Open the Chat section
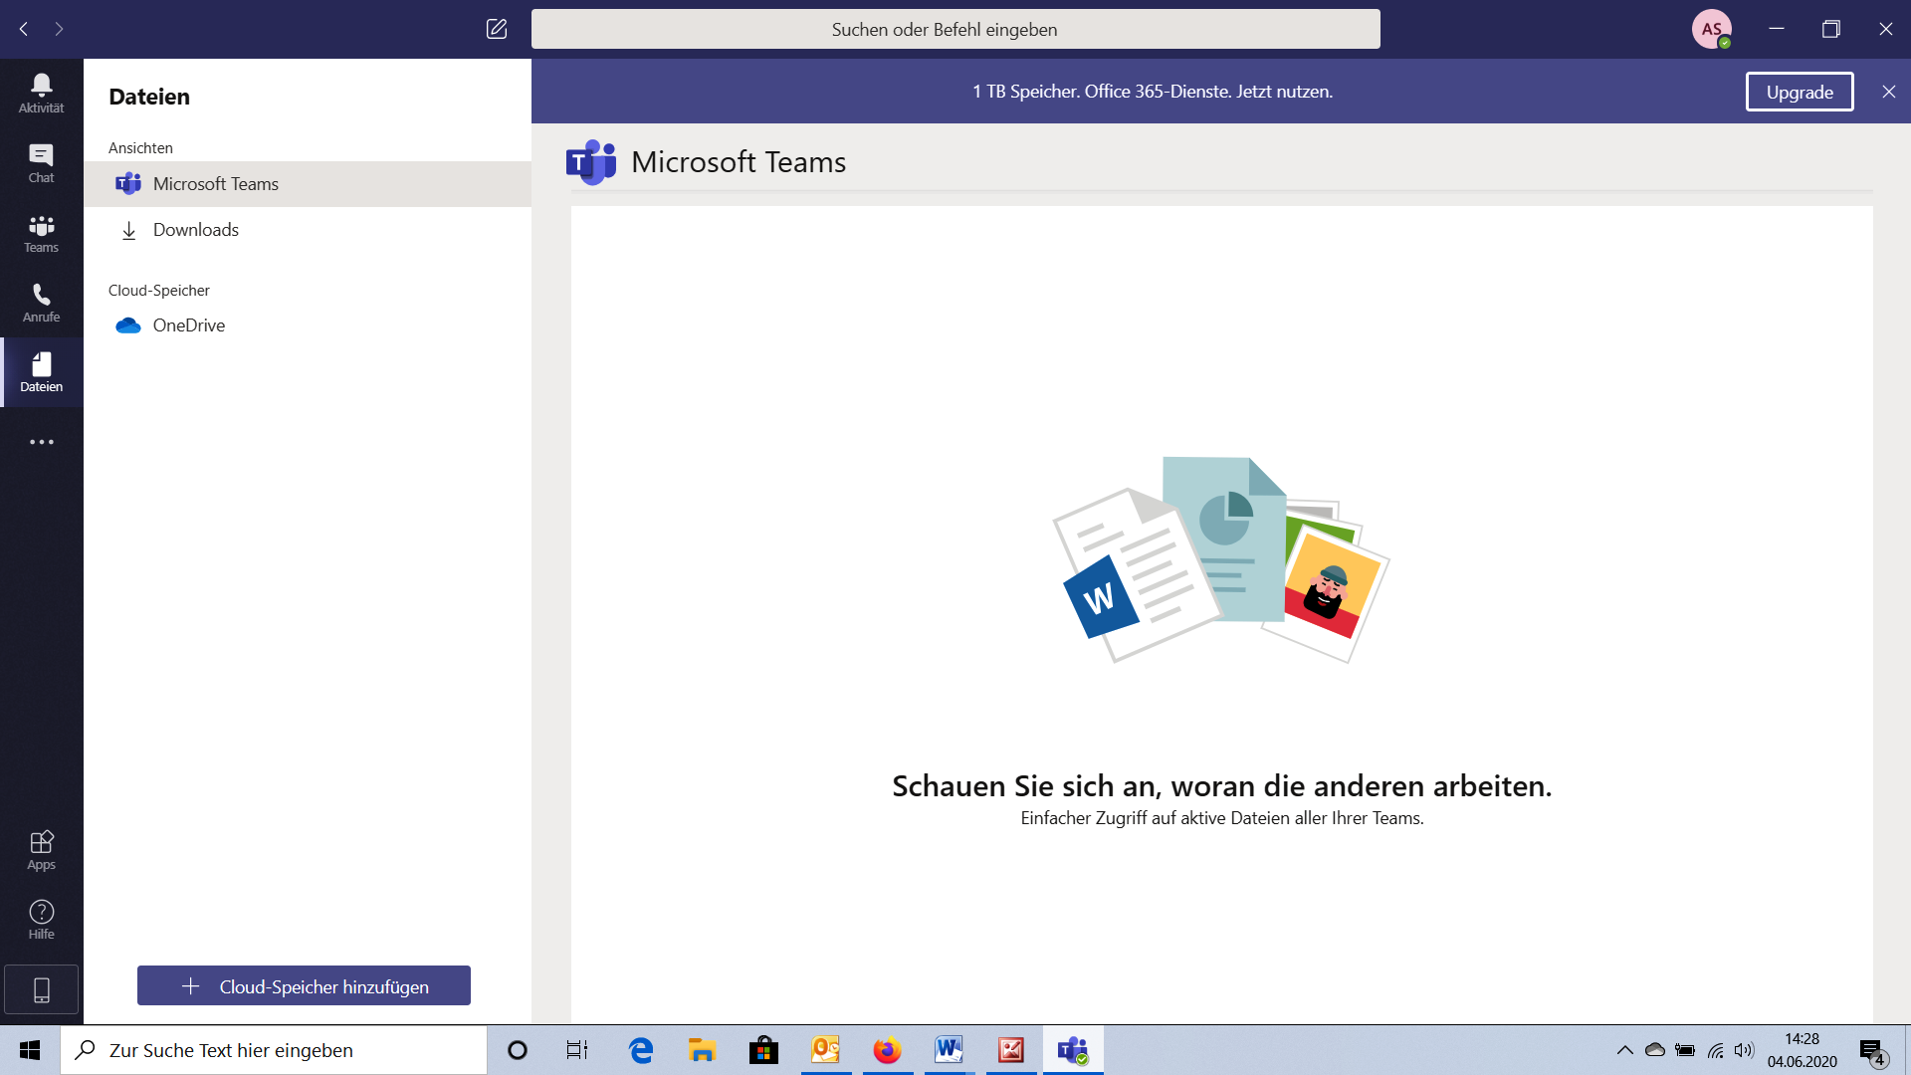 41,163
